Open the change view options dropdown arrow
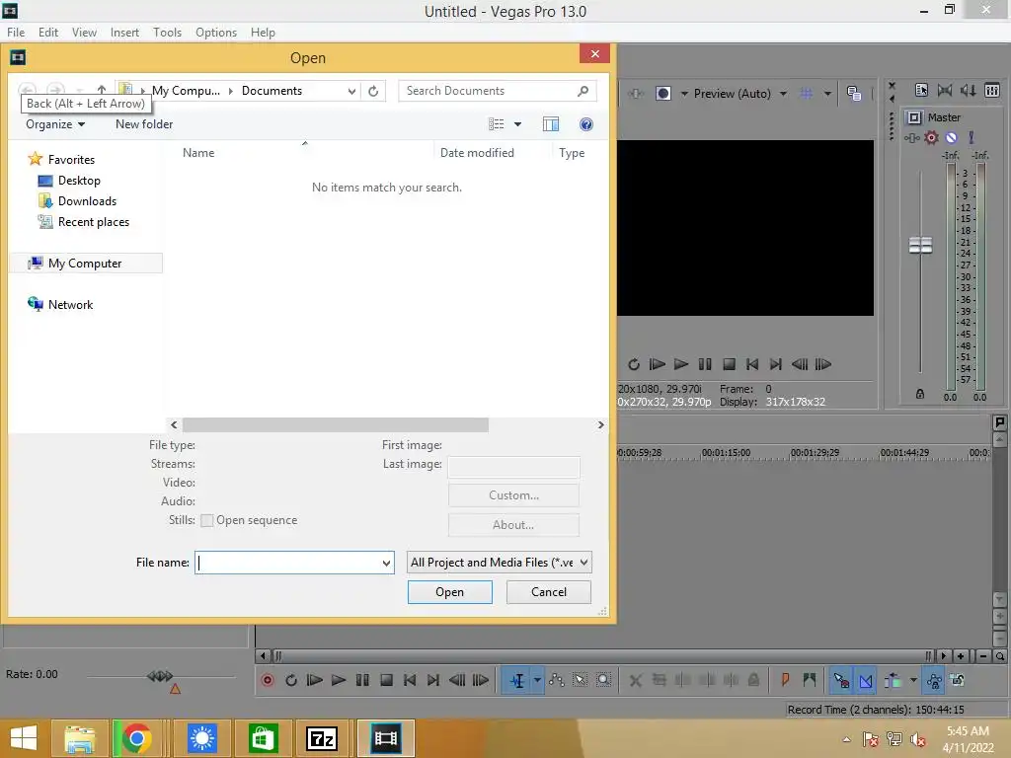1011x758 pixels. coord(517,123)
